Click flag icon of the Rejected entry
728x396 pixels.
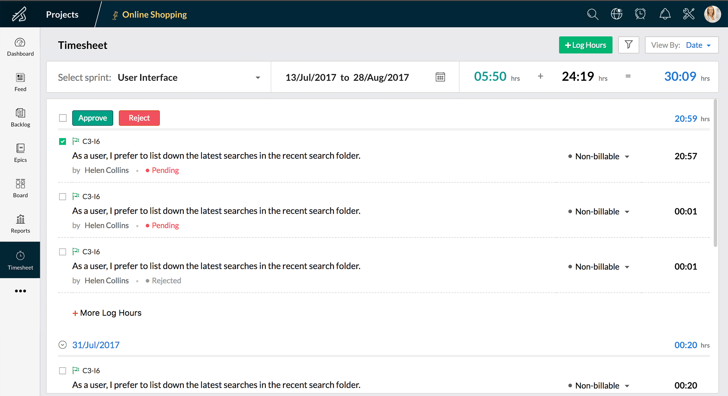pyautogui.click(x=76, y=251)
